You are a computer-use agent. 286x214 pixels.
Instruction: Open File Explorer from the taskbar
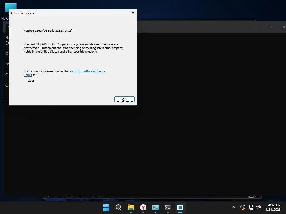coord(131,207)
